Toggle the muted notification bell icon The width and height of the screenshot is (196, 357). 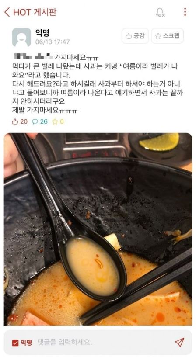(x=160, y=12)
